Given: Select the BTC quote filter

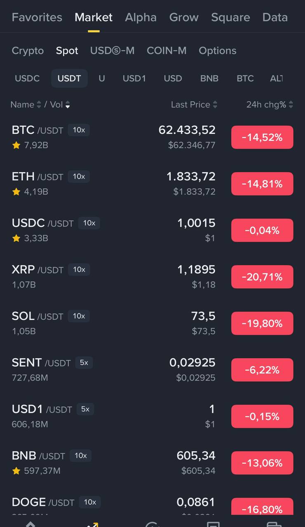Looking at the screenshot, I should (x=245, y=78).
